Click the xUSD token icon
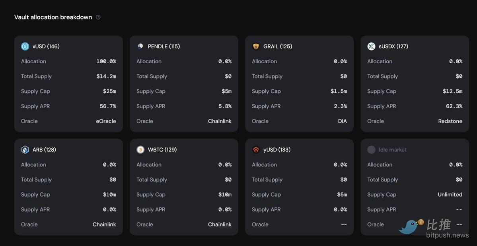 tap(25, 46)
